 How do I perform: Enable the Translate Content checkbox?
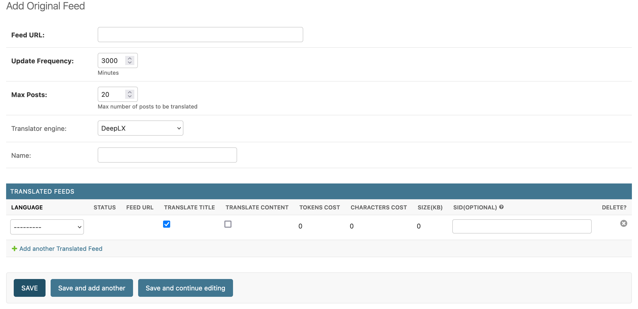(x=228, y=224)
